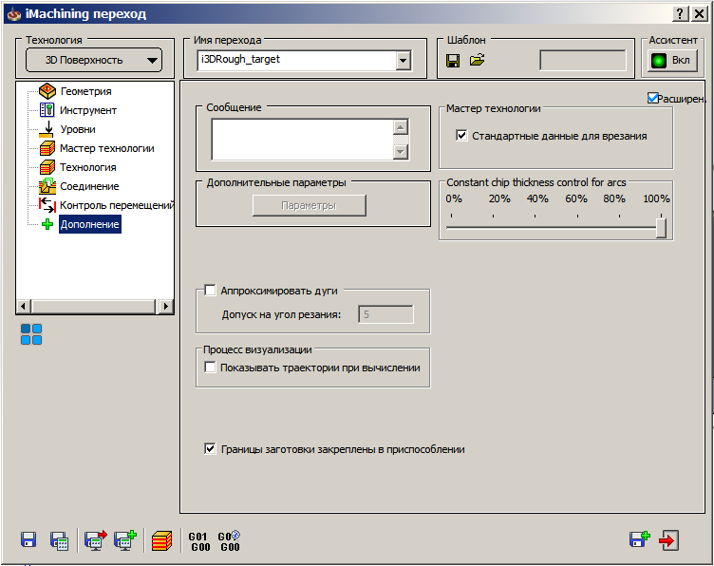Click the red-yellow layered block toolbar icon
The width and height of the screenshot is (714, 566).
pyautogui.click(x=161, y=540)
